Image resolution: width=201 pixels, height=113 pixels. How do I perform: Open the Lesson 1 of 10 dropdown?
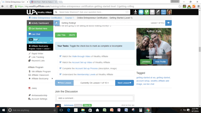coord(158,23)
